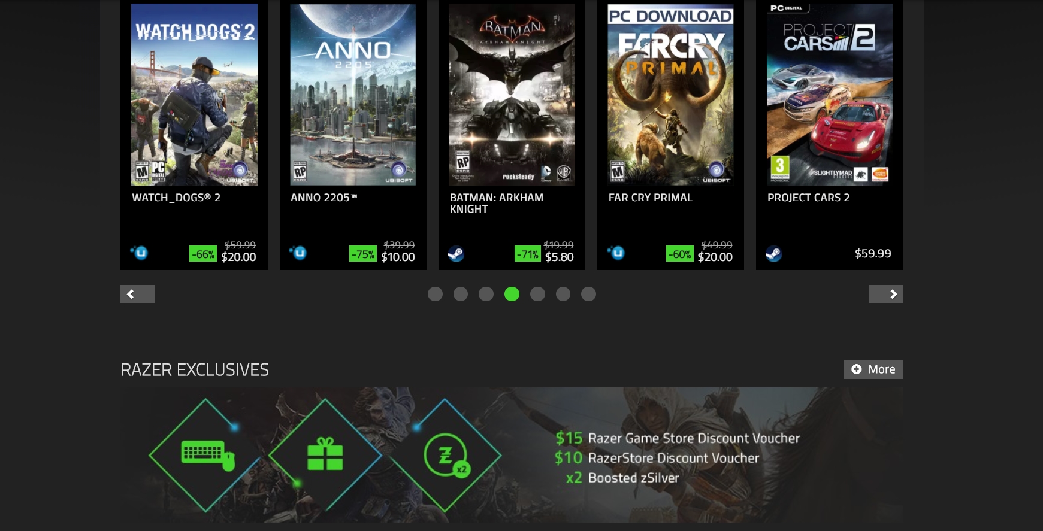
Task: Click the struck-through $59.99 Watch Dogs price
Action: (x=240, y=245)
